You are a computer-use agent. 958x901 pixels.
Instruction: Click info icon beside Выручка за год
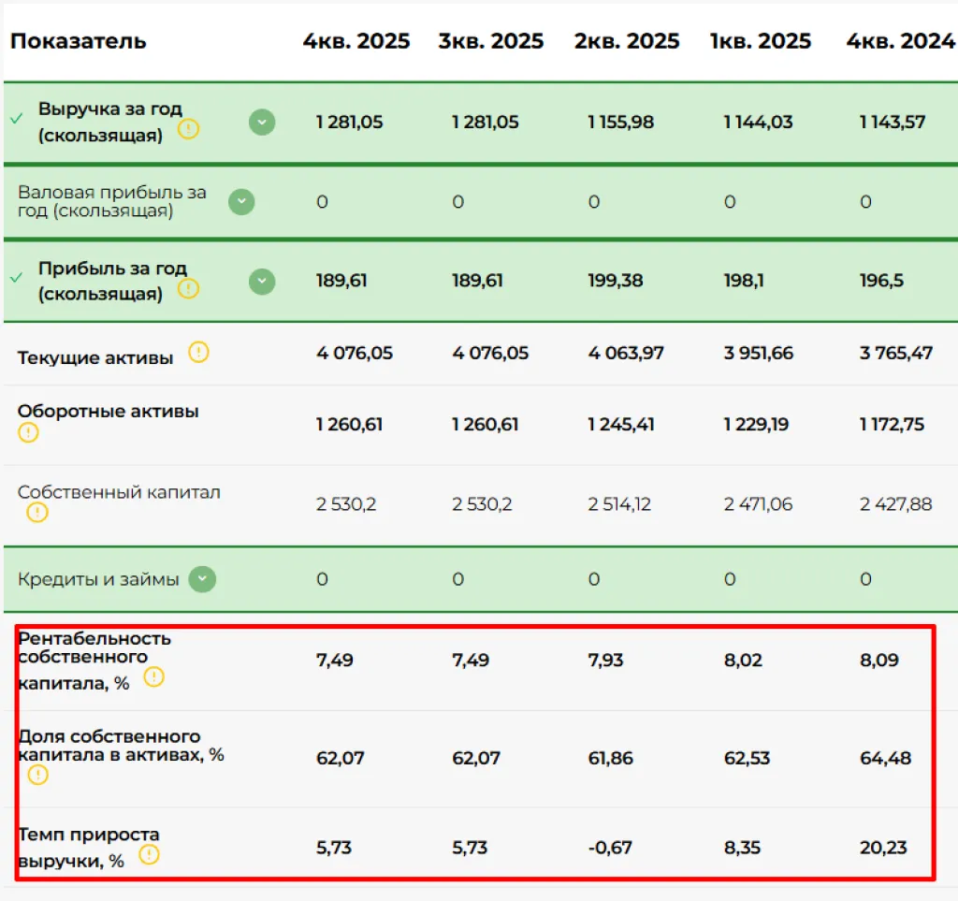point(188,129)
